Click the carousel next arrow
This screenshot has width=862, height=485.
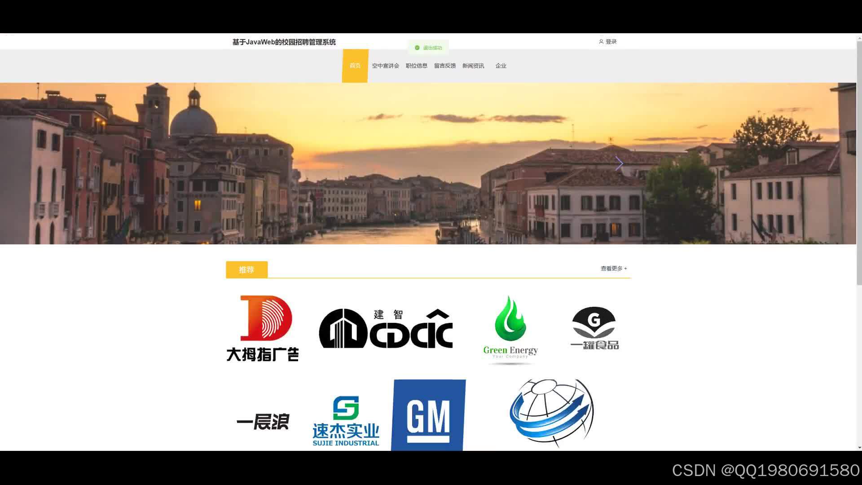[619, 163]
